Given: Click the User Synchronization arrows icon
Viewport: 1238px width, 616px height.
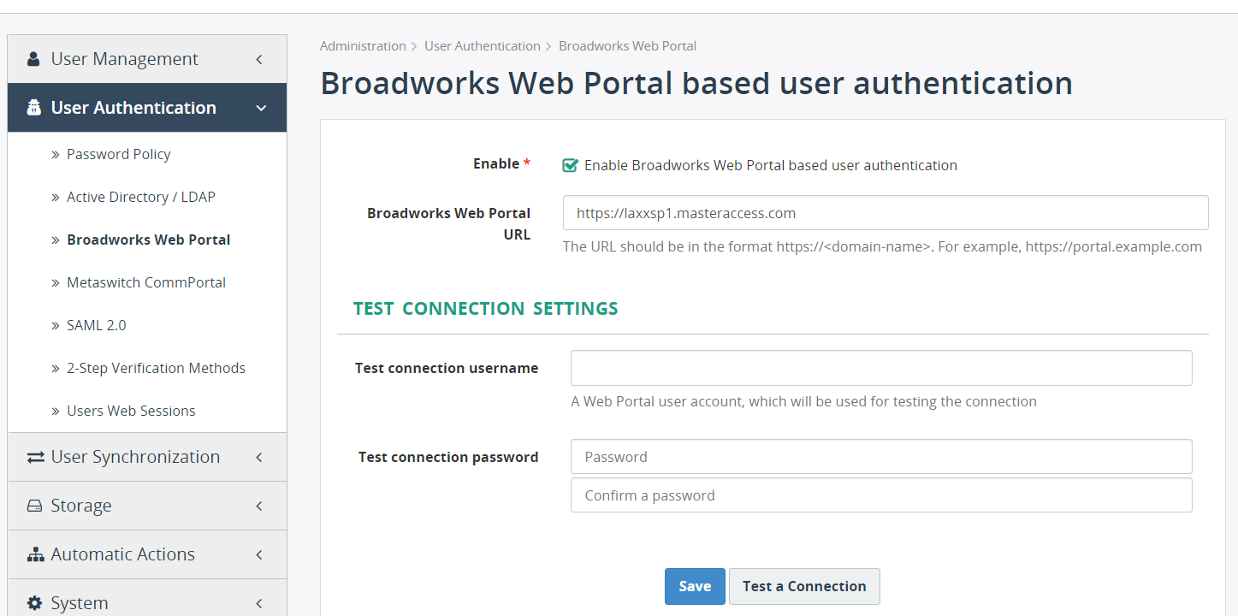Looking at the screenshot, I should tap(33, 456).
